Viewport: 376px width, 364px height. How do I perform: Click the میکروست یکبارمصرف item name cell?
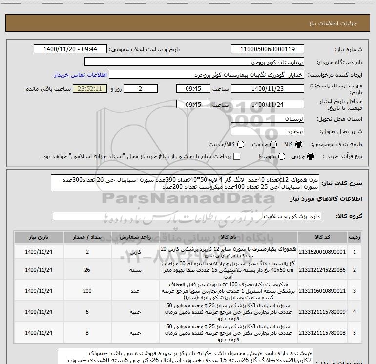[x=229, y=291]
